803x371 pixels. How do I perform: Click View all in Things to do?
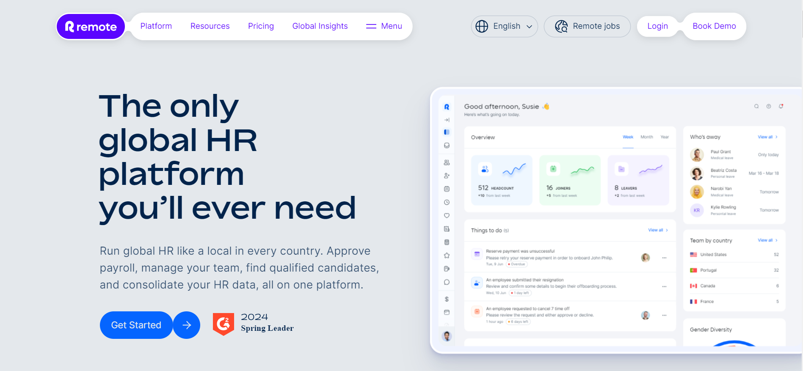(658, 230)
